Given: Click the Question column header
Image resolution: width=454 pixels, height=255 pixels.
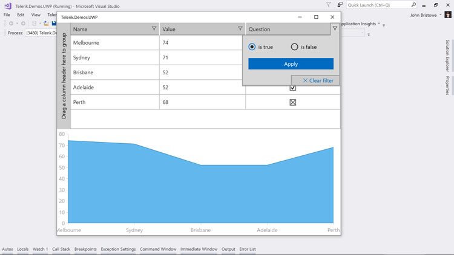Looking at the screenshot, I should [288, 29].
